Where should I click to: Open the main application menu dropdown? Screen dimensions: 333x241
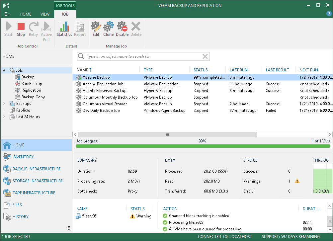point(7,14)
